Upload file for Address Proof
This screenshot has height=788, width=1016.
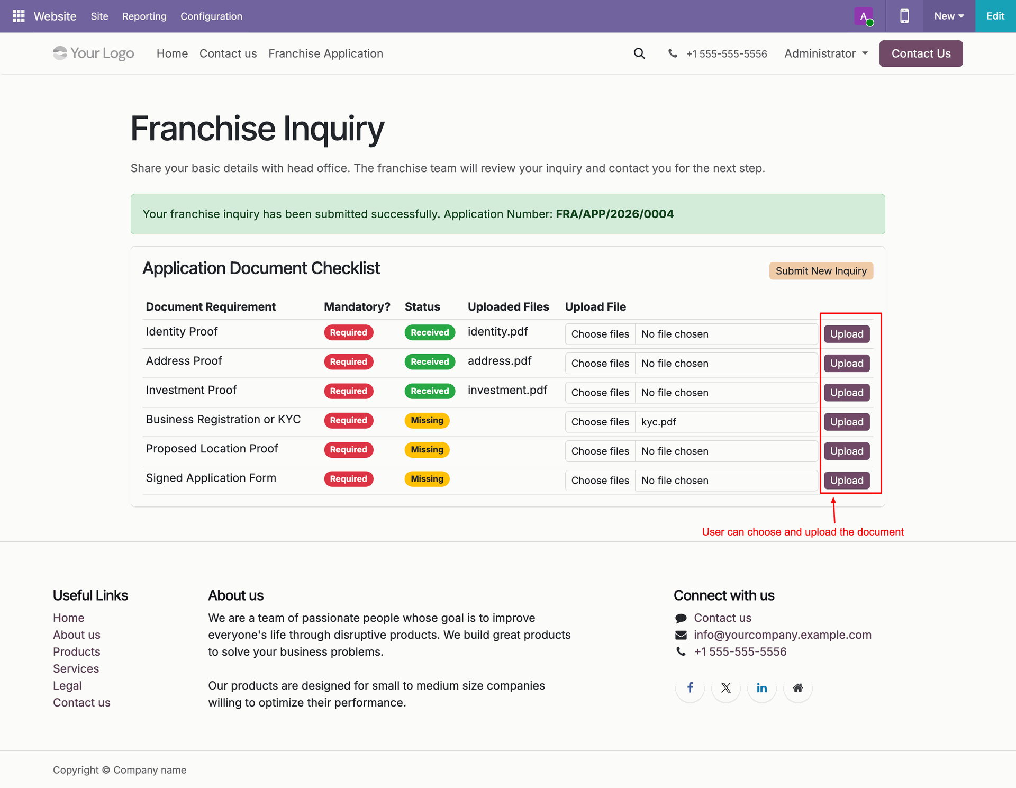click(x=847, y=364)
